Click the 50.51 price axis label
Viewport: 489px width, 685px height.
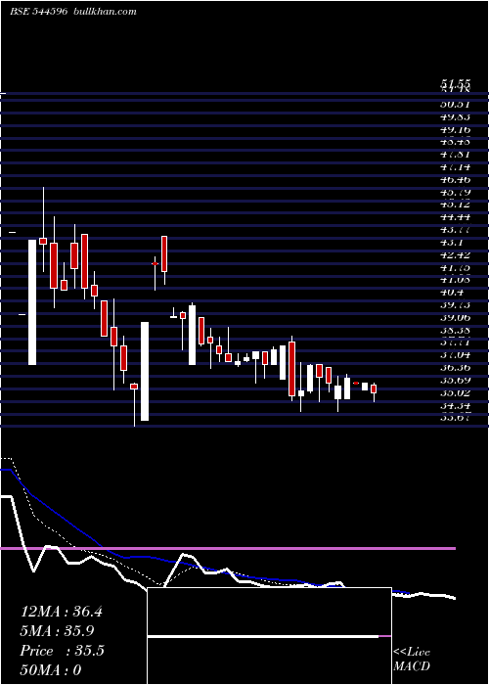coord(456,104)
